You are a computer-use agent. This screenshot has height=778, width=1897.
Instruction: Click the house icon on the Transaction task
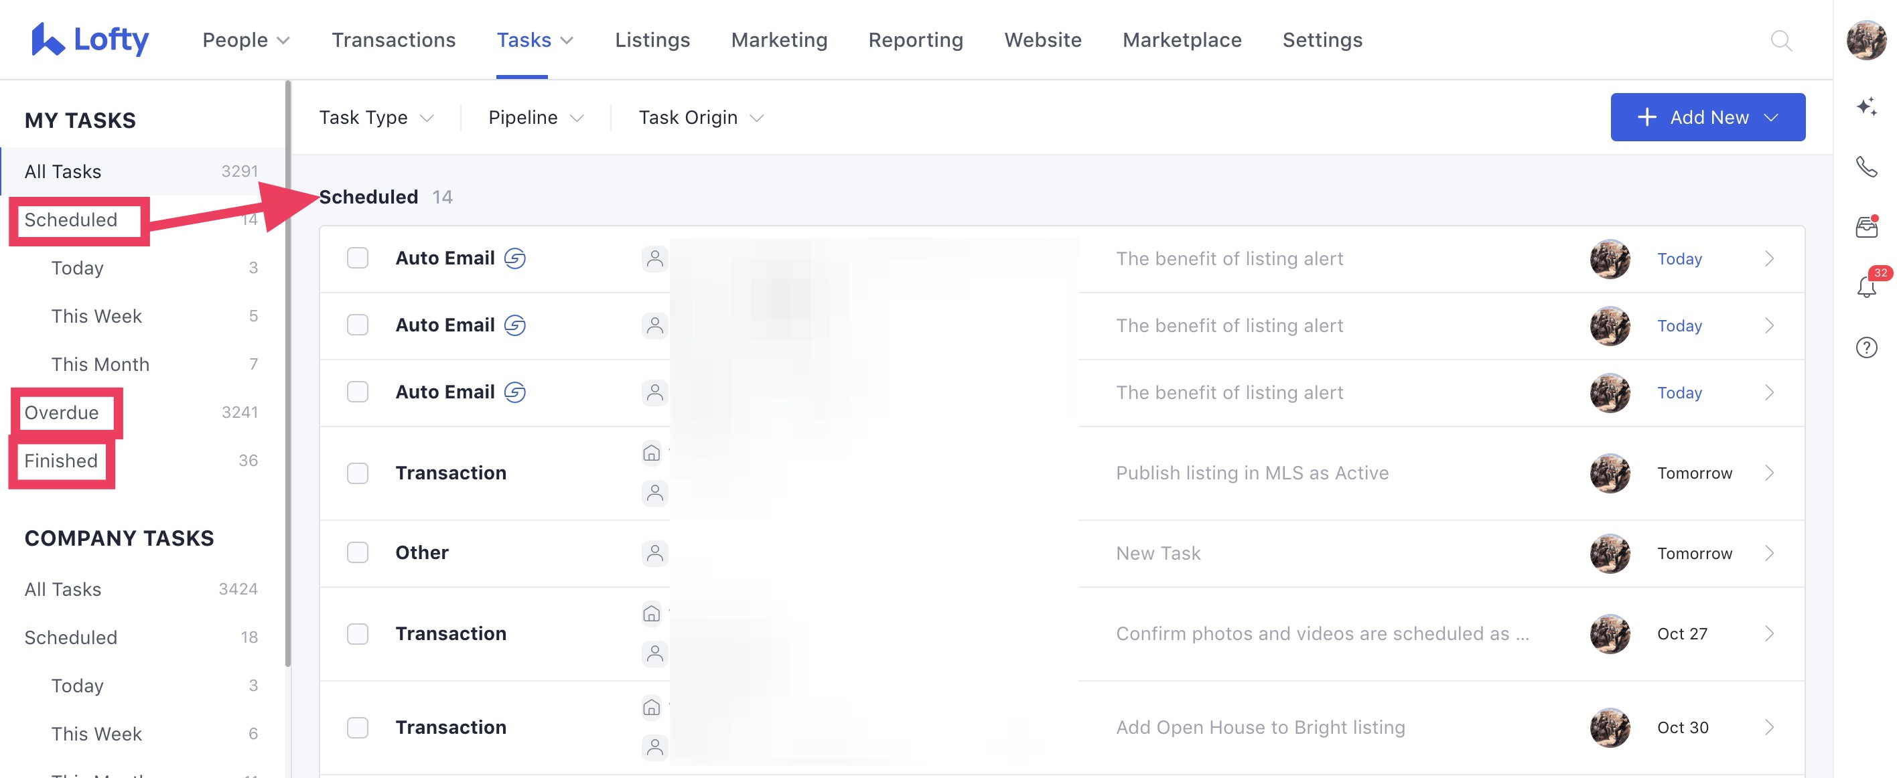pos(651,453)
